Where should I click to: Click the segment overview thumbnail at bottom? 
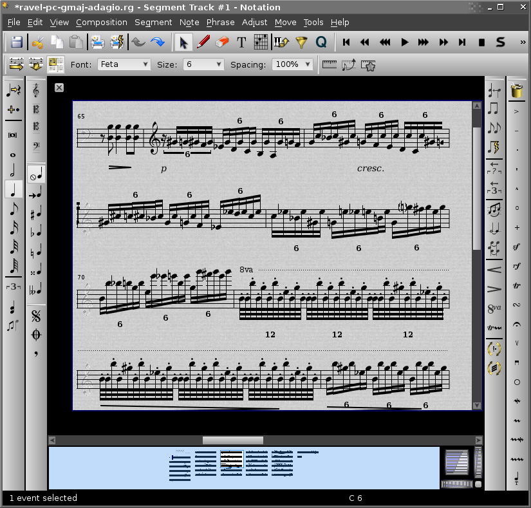point(232,462)
